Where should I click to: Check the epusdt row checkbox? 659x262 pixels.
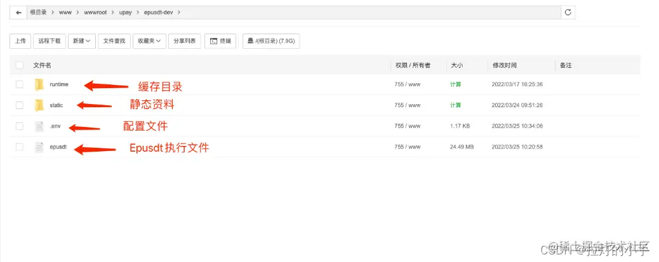[x=19, y=147]
